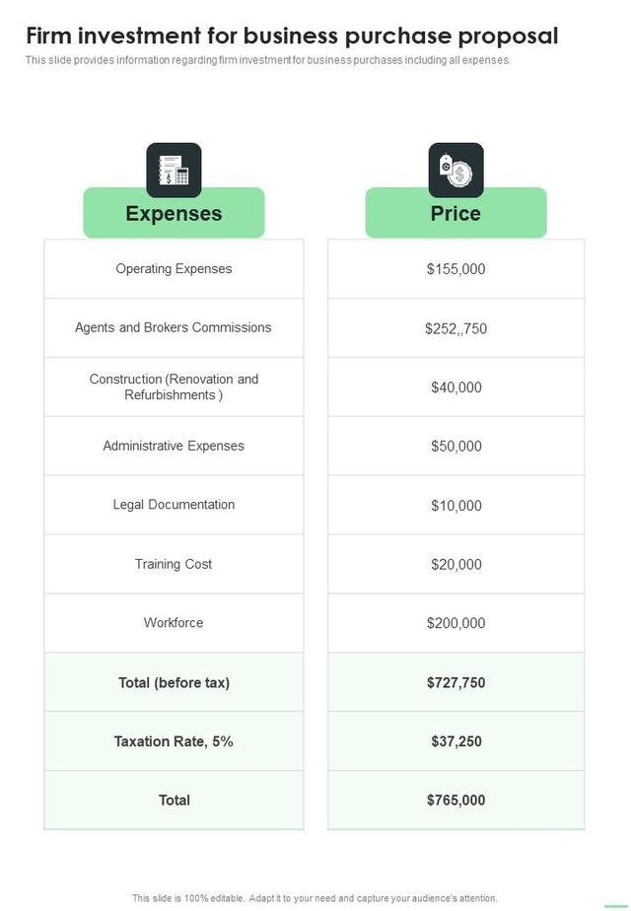Select the Legal Documentation cell
This screenshot has height=911, width=631.
pos(174,505)
